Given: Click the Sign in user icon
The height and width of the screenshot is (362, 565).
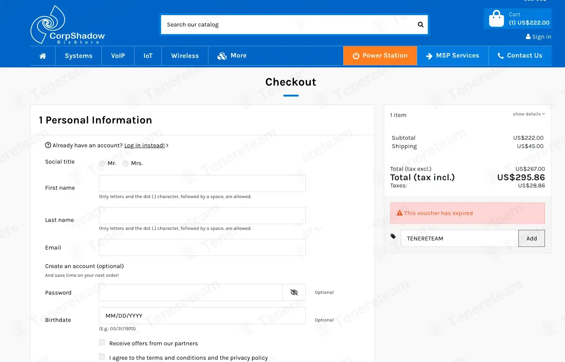Looking at the screenshot, I should [x=528, y=37].
